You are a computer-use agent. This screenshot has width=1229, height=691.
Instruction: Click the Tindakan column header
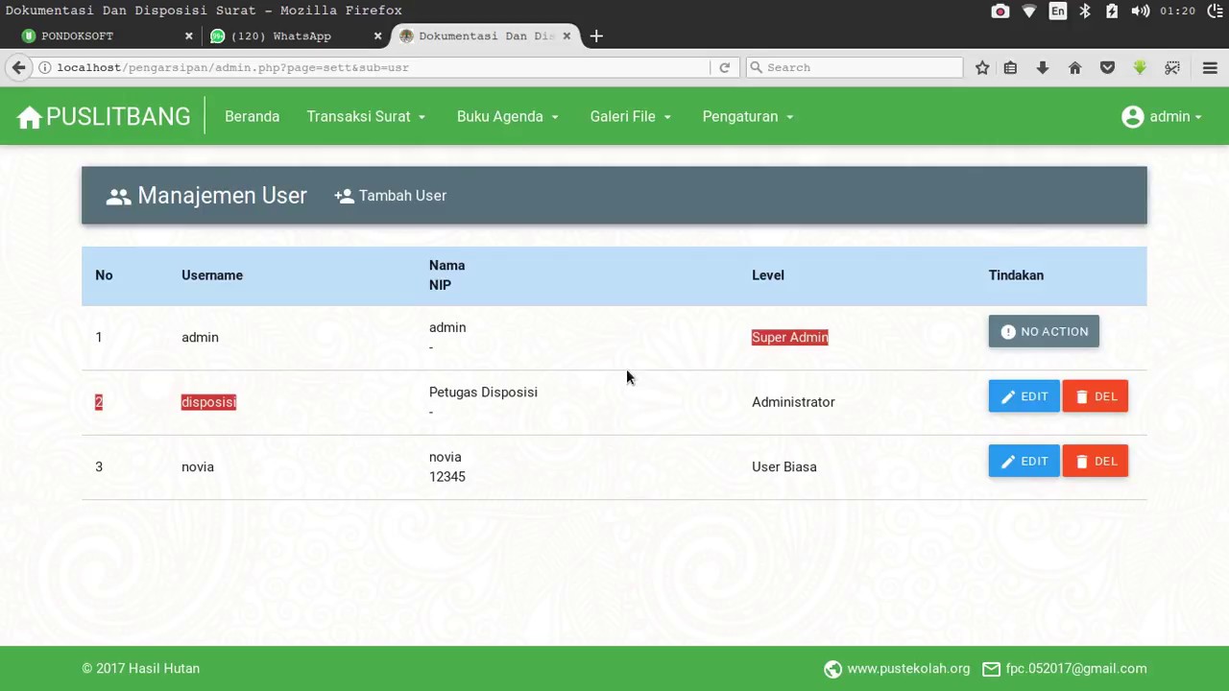coord(1016,275)
